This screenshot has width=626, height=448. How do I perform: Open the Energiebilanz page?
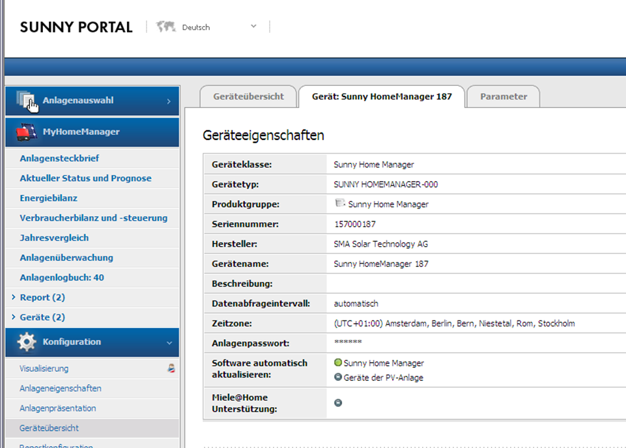tap(49, 198)
